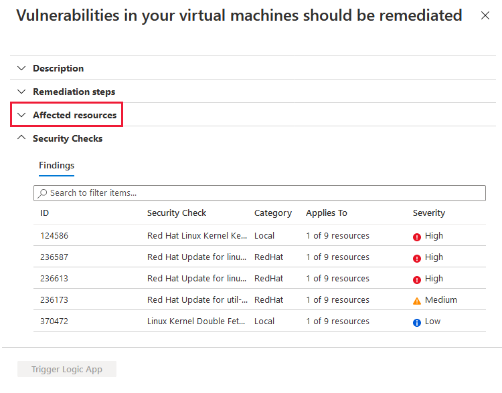The height and width of the screenshot is (393, 502).
Task: Click the orange Medium warning icon
Action: click(x=416, y=301)
